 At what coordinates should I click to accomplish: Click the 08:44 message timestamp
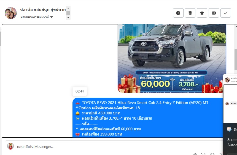pos(80,91)
